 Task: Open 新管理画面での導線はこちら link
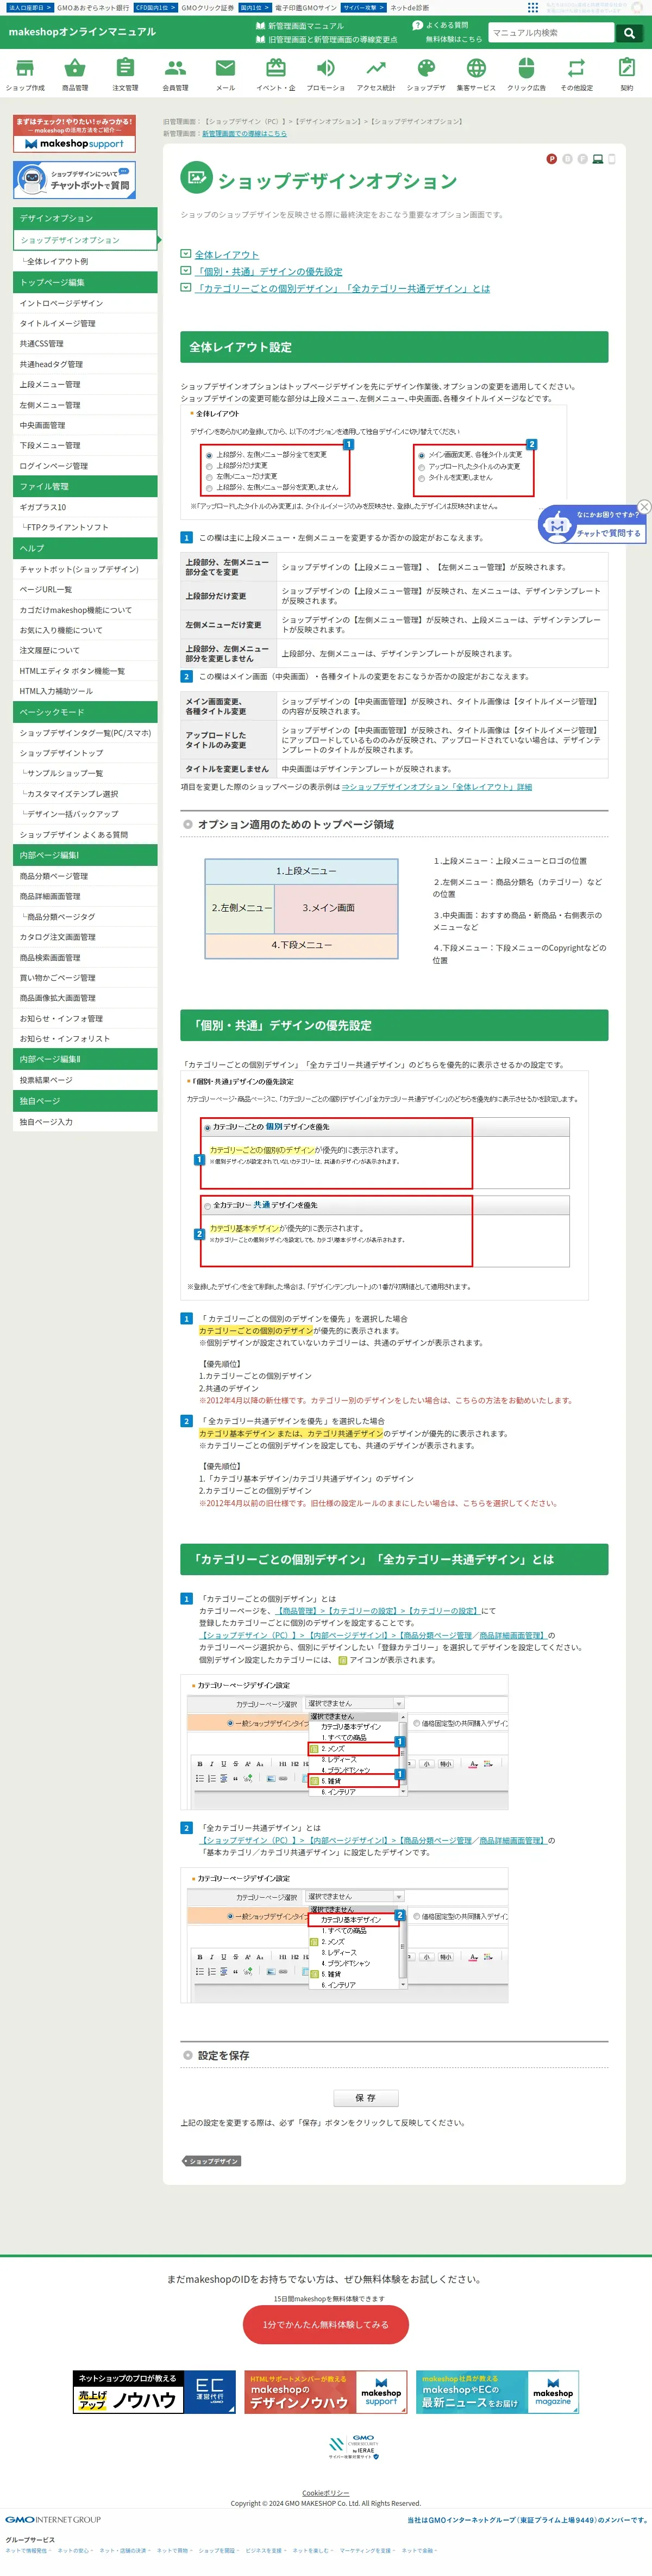244,133
